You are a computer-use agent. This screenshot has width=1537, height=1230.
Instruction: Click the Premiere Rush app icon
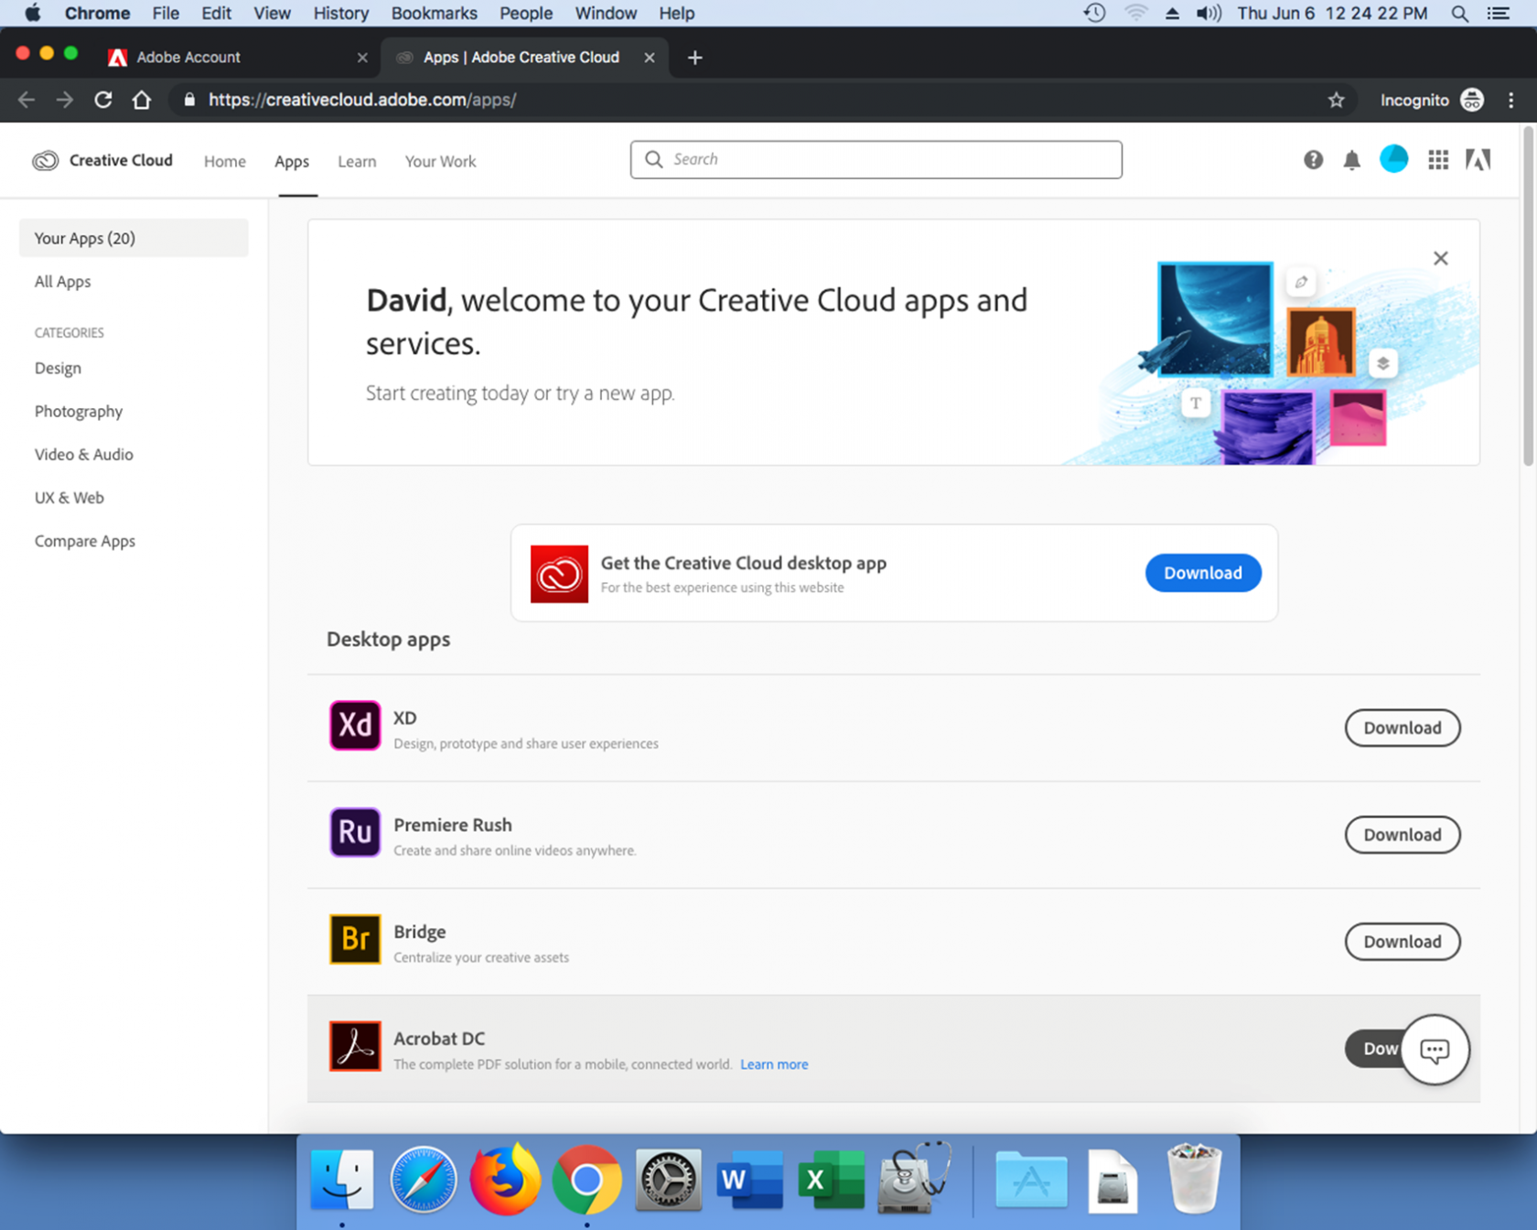[355, 832]
